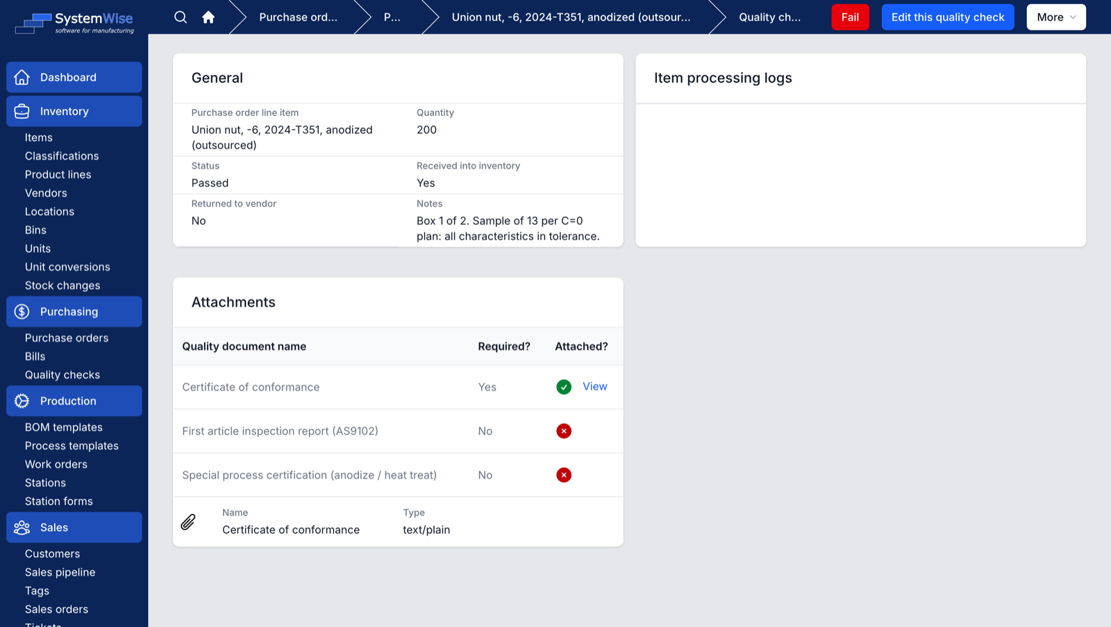Click the Inventory briefcase icon
Viewport: 1111px width, 627px height.
coord(22,111)
